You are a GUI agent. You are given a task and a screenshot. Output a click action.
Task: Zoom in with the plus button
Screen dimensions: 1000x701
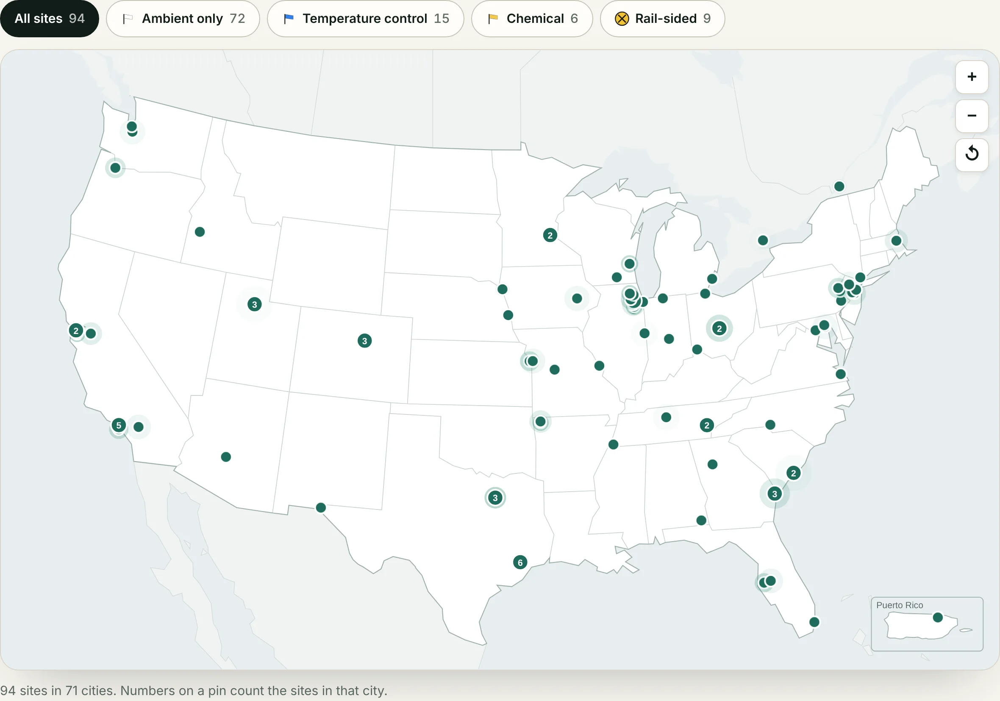[972, 77]
